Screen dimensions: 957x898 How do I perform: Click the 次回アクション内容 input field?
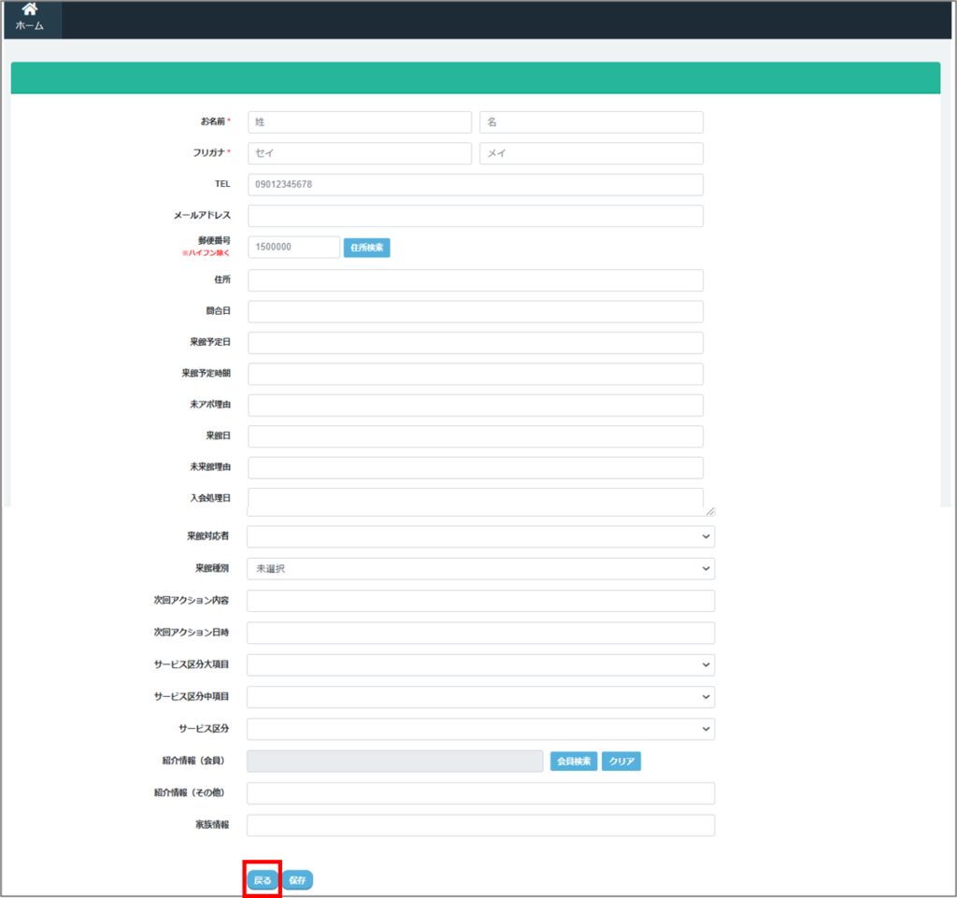(x=480, y=601)
